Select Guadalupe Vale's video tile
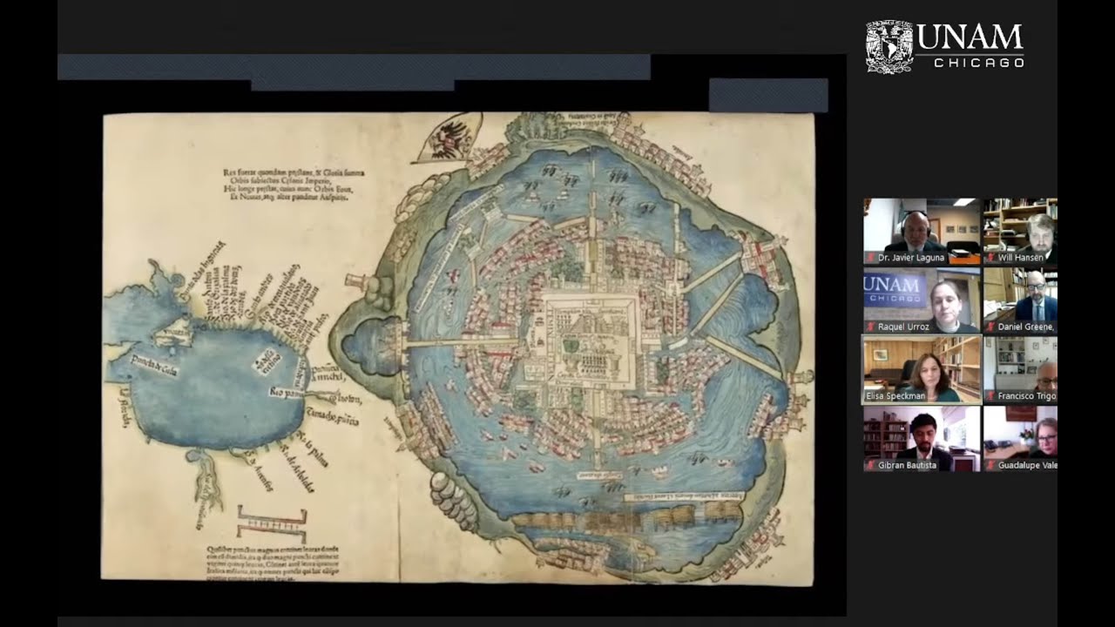 point(1020,439)
